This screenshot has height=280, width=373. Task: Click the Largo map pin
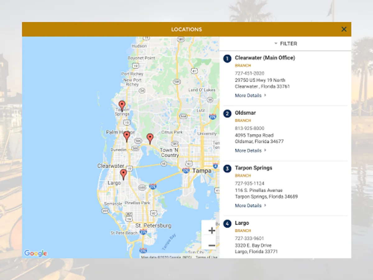[123, 174]
